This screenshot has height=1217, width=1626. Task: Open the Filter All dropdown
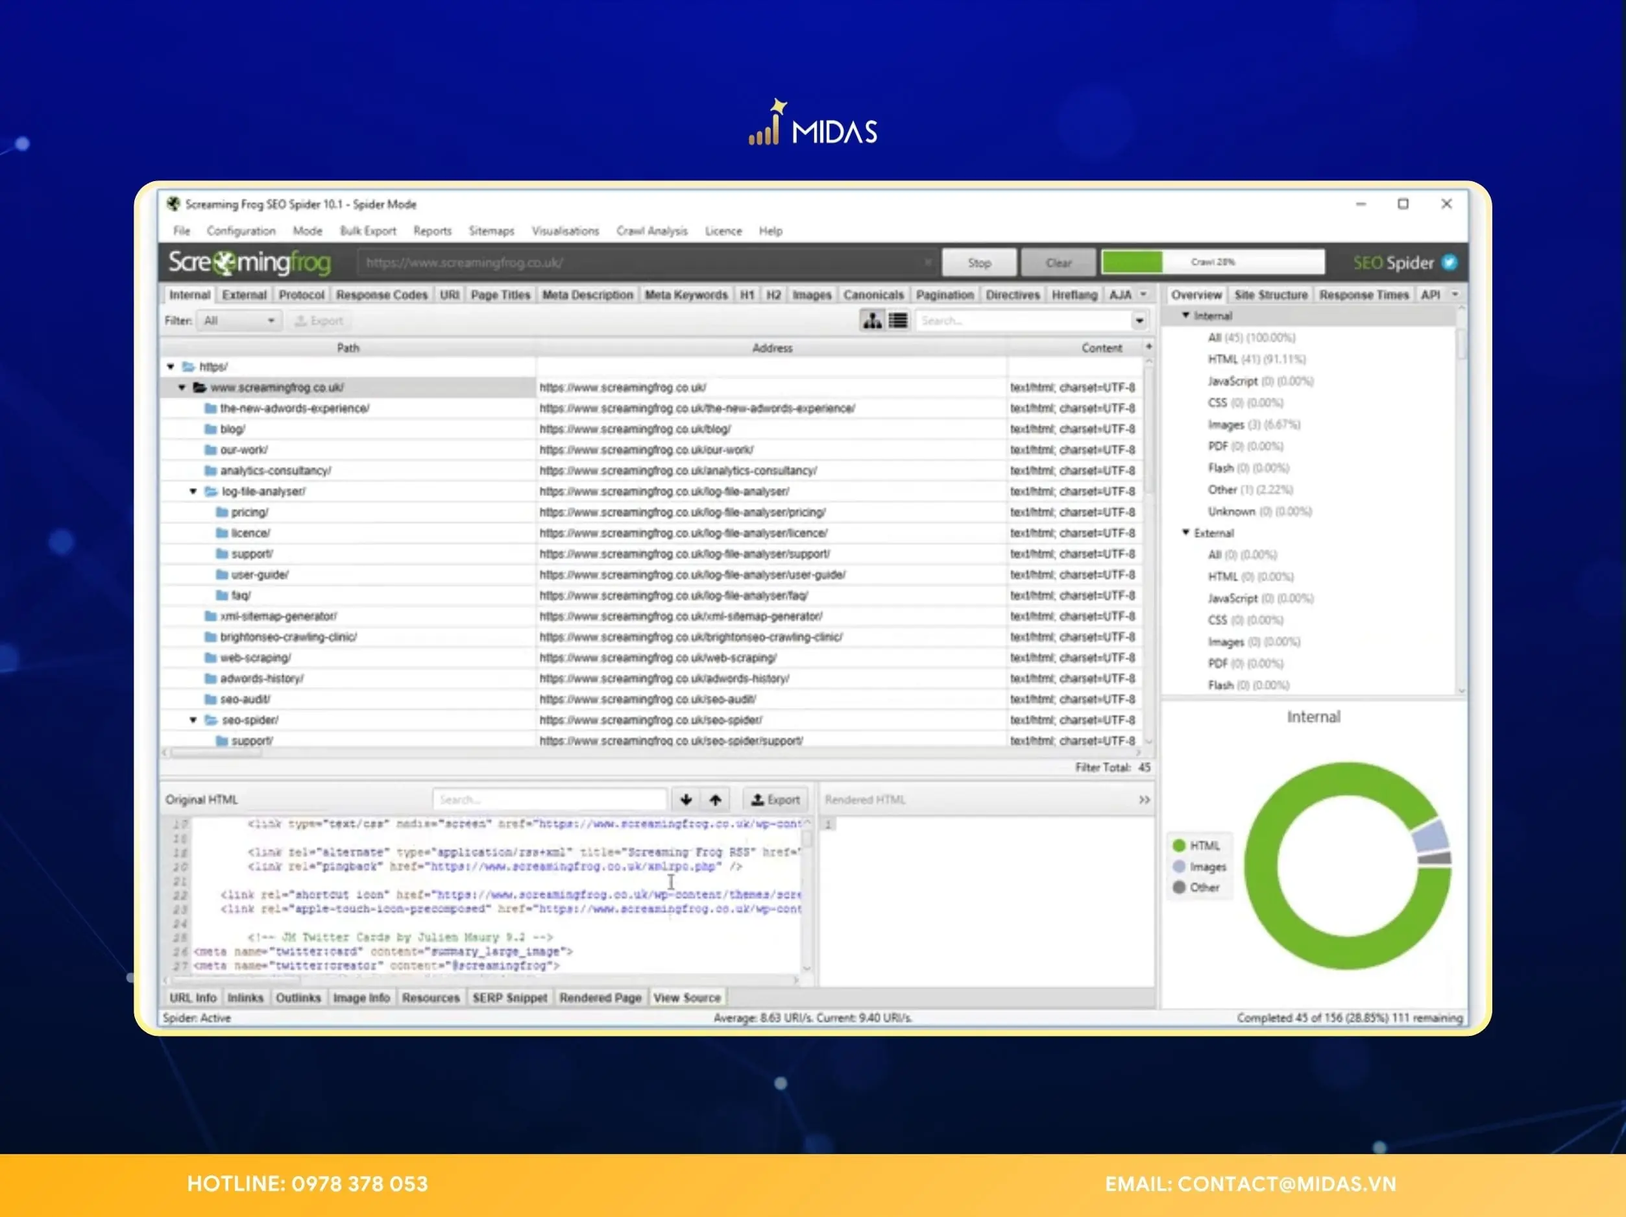239,321
